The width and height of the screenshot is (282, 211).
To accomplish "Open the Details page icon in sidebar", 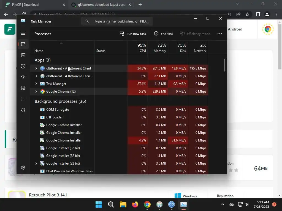I will coord(23,99).
